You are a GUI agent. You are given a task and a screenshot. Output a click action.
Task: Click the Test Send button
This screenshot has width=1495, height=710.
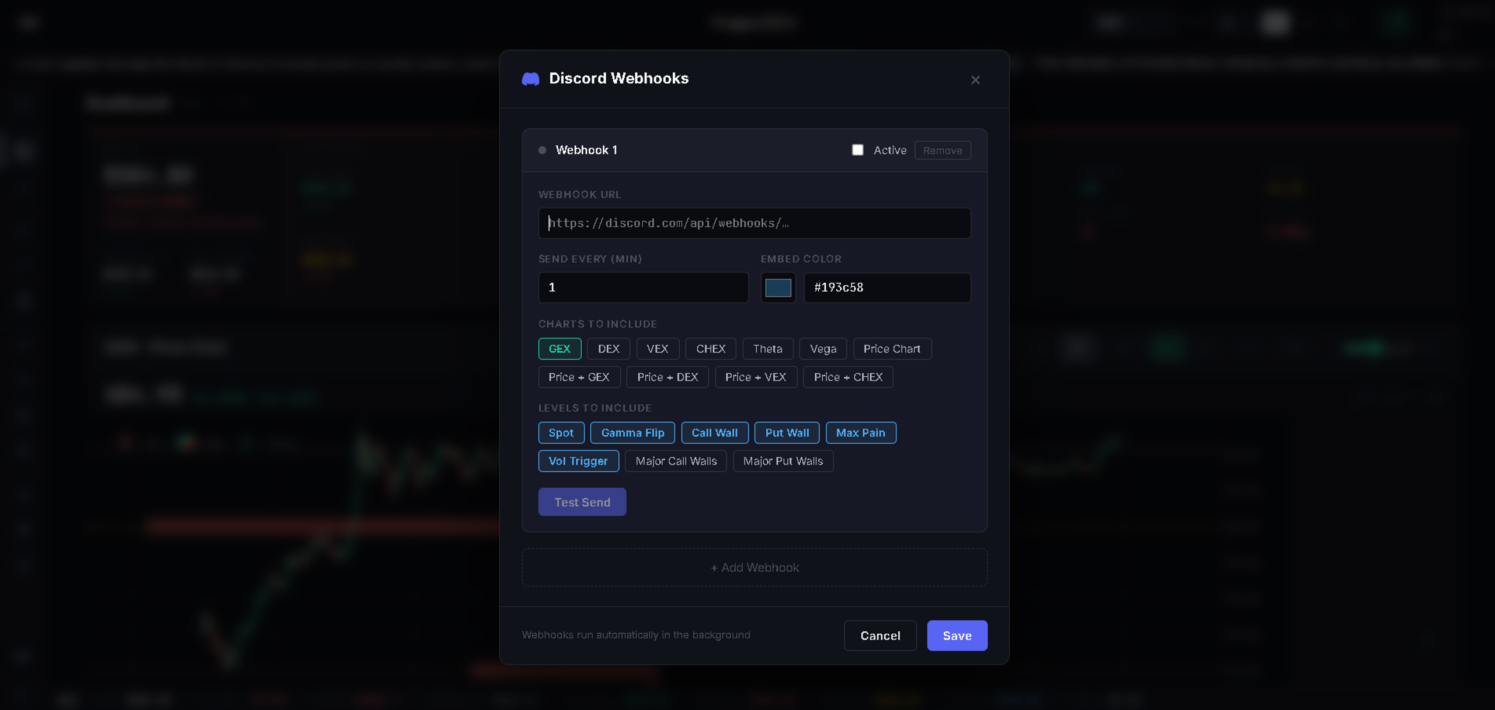coord(582,502)
